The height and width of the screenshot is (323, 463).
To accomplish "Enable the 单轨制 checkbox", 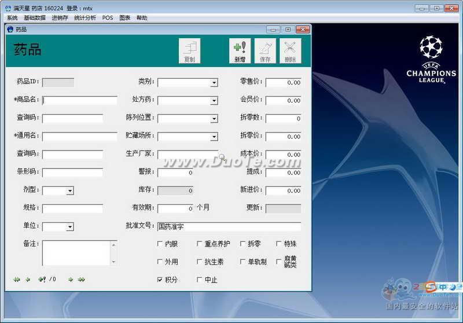I will [242, 262].
